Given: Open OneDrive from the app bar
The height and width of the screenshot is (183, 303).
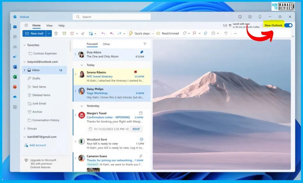Looking at the screenshot, I should [x=15, y=97].
